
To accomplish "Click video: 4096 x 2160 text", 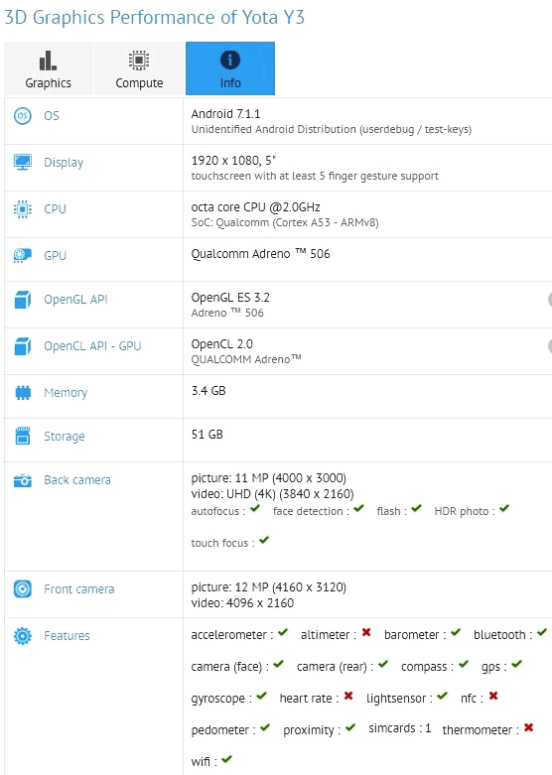I will click(242, 603).
